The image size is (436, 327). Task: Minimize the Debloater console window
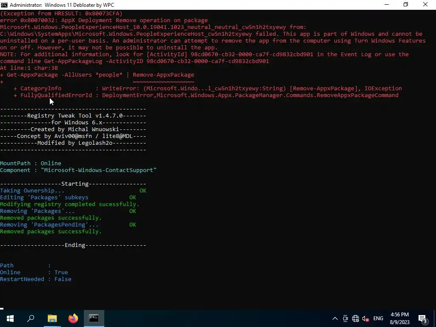pyautogui.click(x=387, y=5)
